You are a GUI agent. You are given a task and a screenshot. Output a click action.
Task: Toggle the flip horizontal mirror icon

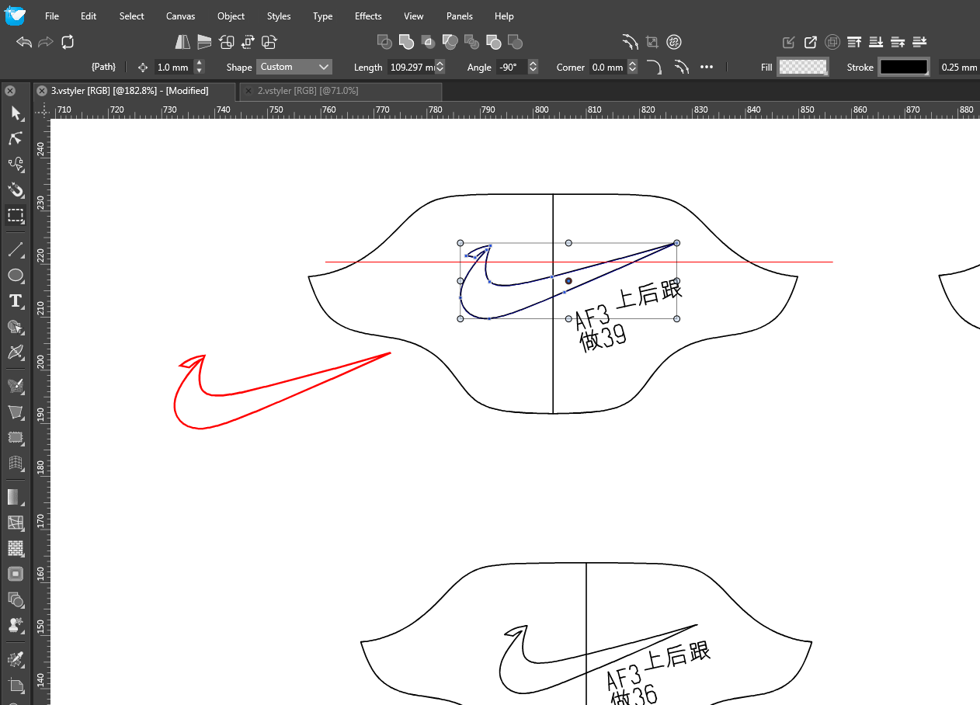pyautogui.click(x=182, y=42)
